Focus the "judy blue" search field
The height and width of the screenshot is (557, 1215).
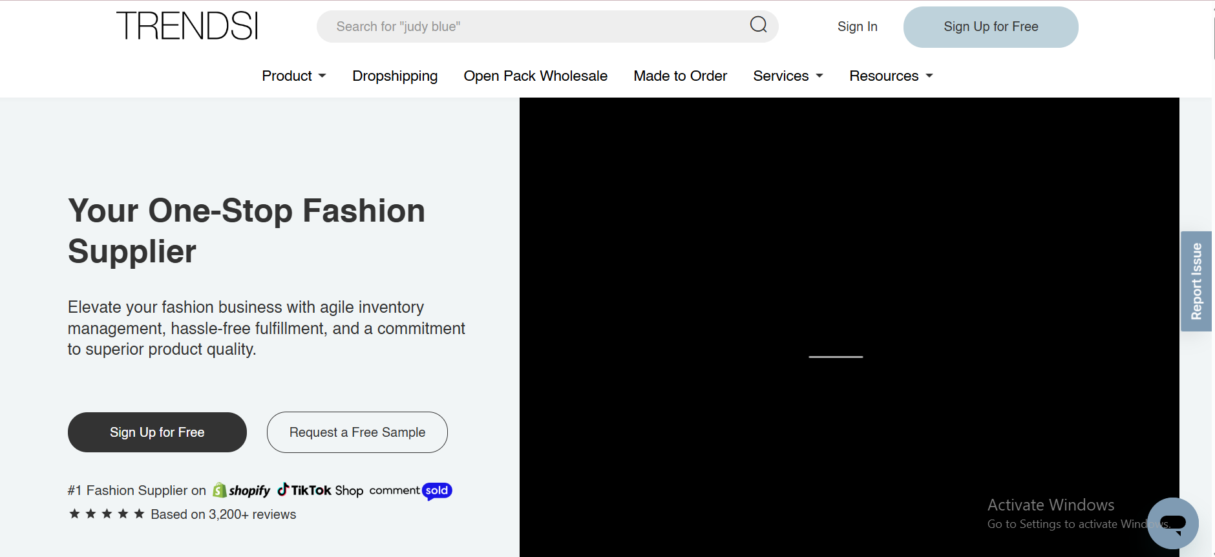tap(547, 26)
